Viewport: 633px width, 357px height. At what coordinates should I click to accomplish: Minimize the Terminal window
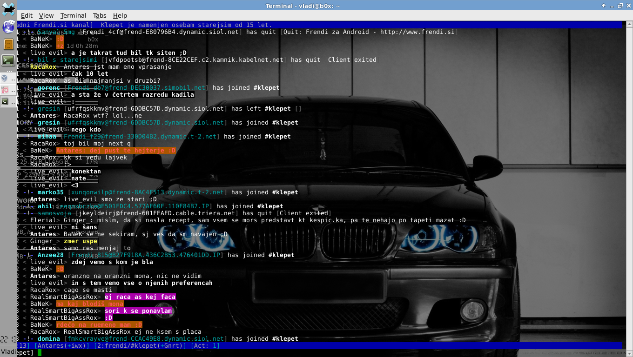tap(612, 6)
